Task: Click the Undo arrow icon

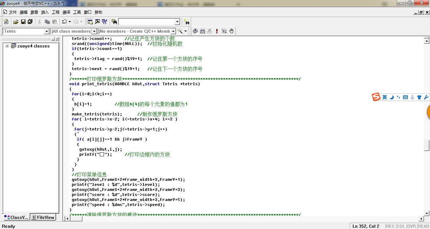Action: (64, 22)
